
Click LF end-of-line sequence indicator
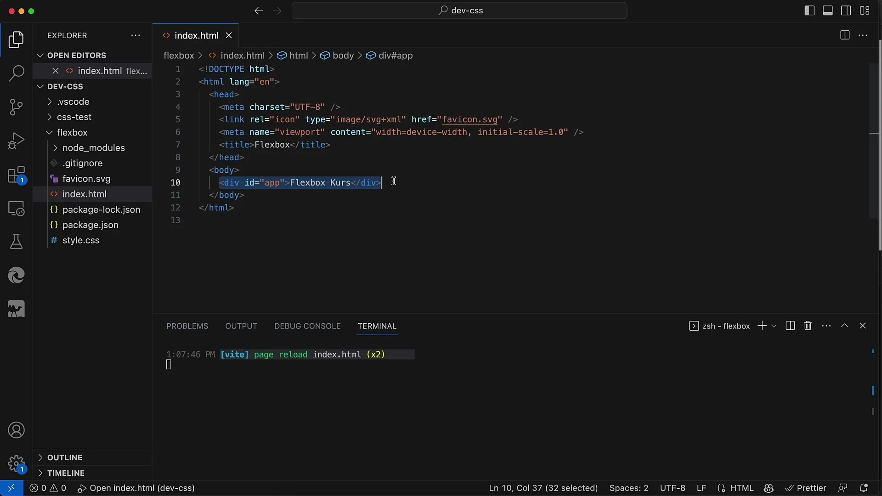701,488
